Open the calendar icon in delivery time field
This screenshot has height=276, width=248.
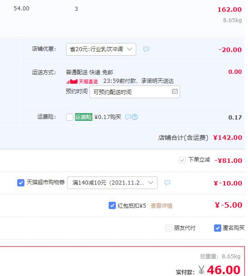point(175,91)
